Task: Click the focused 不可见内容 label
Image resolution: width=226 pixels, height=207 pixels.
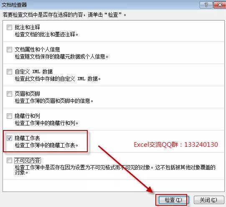Action: coord(28,160)
